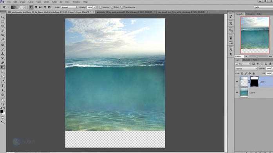Select the Gradient tool in toolbar
The height and width of the screenshot is (153, 273).
pos(3,67)
